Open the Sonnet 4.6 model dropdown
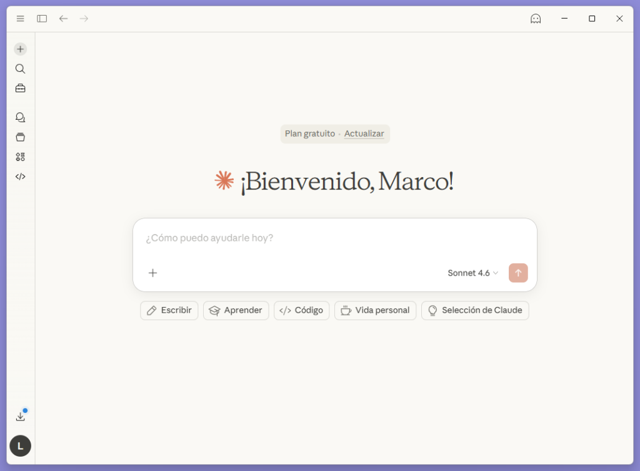The width and height of the screenshot is (640, 471). click(471, 273)
